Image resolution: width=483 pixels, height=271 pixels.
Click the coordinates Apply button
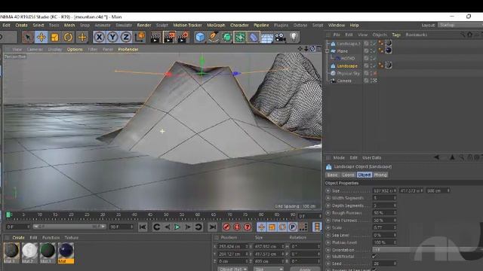(305, 269)
